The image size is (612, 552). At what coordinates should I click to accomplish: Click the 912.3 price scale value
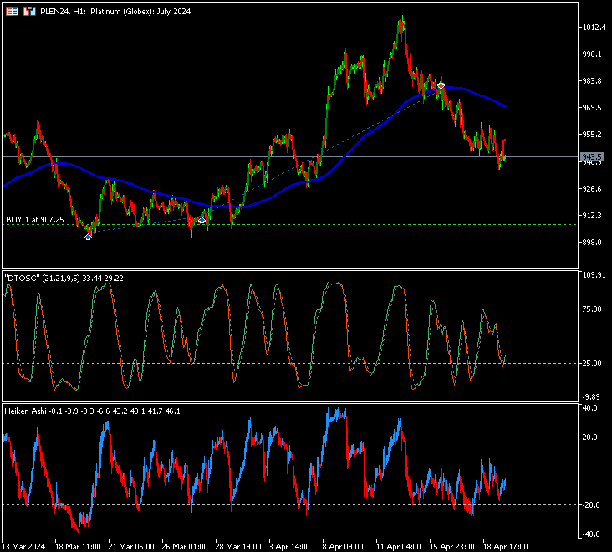592,216
